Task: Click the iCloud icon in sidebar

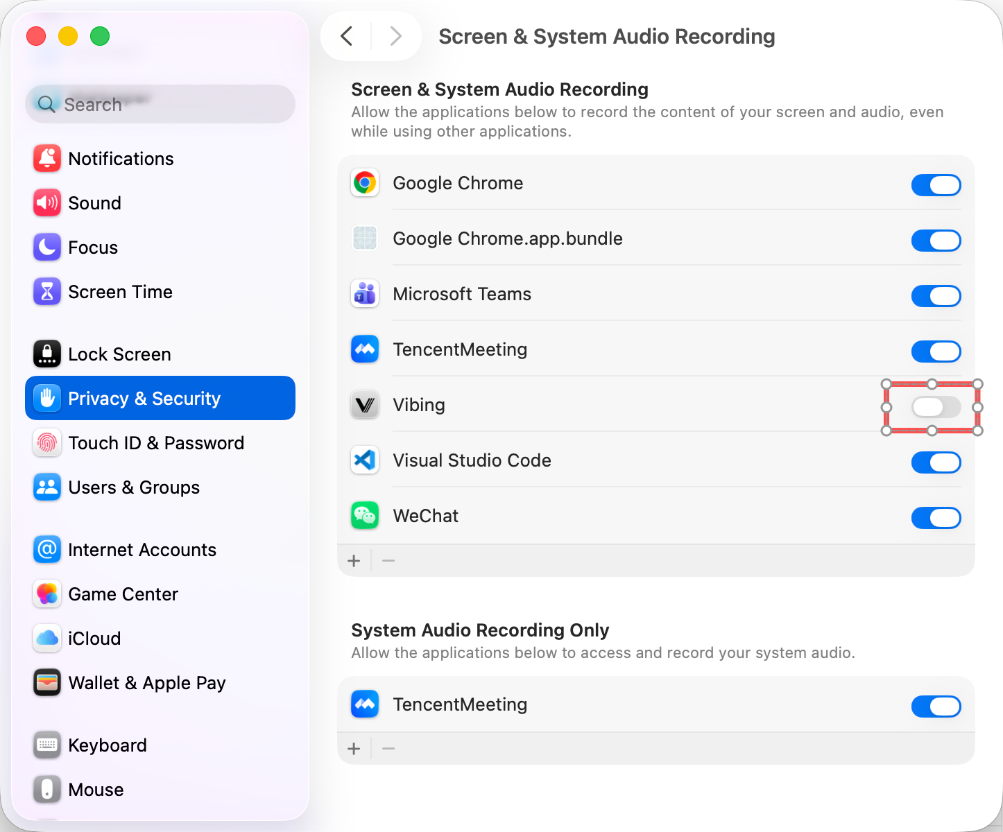Action: [x=46, y=638]
